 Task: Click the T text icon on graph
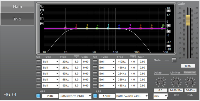[42, 19]
